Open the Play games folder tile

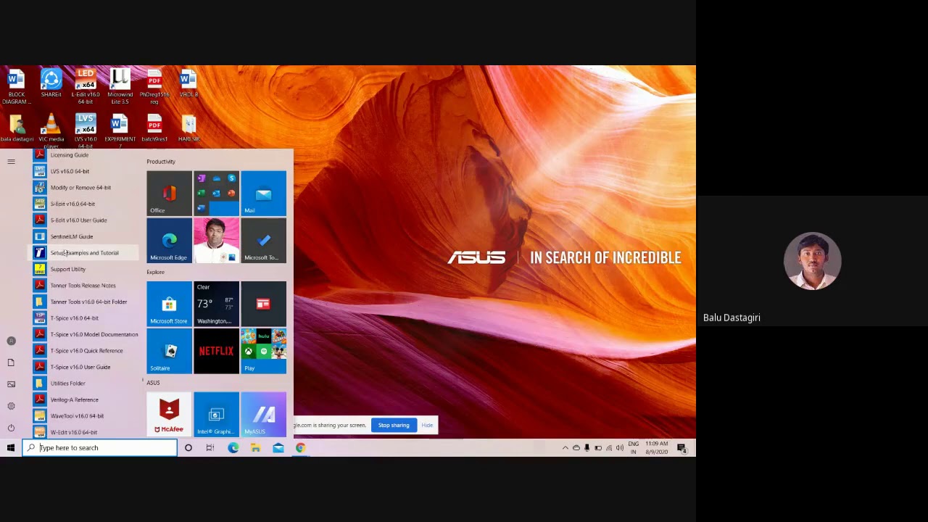[x=263, y=351]
